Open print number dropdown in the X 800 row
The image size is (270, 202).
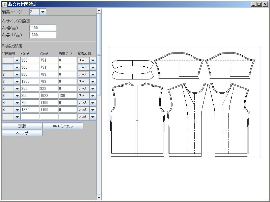point(17,74)
